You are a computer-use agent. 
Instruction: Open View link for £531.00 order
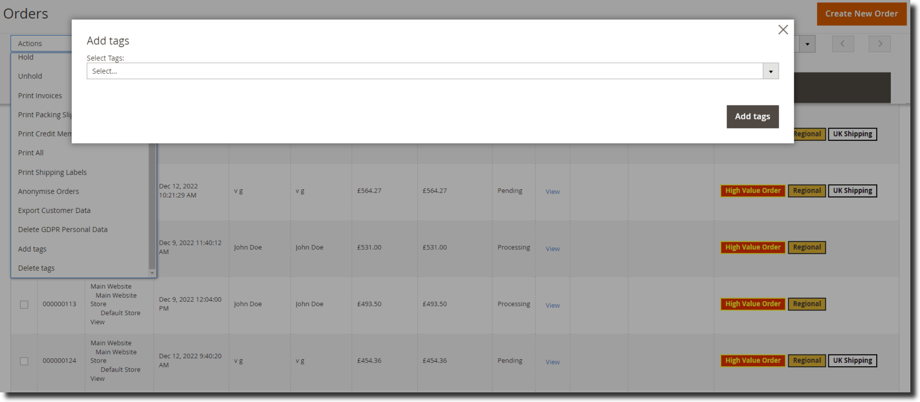(553, 249)
